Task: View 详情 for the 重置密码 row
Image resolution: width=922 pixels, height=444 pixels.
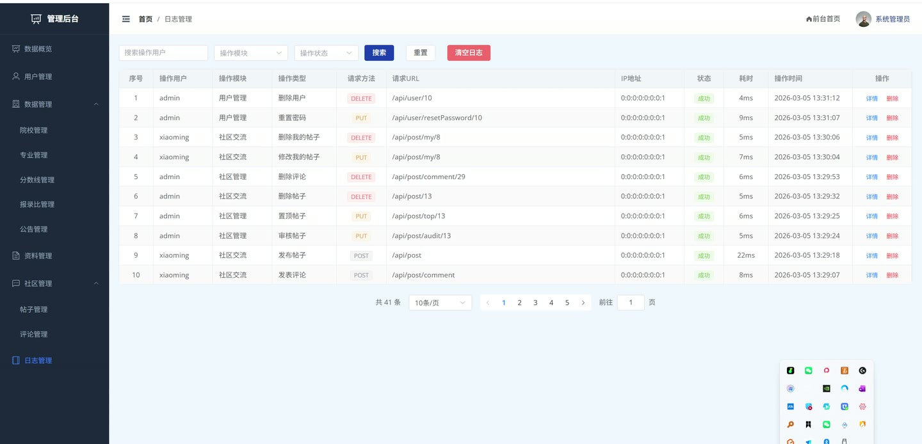Action: coord(872,118)
